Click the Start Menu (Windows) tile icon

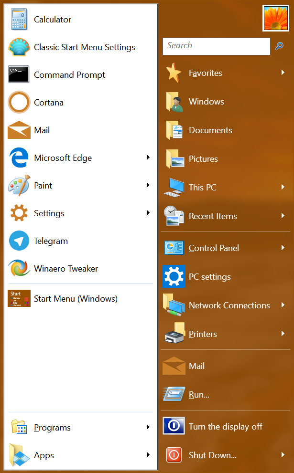pyautogui.click(x=19, y=298)
